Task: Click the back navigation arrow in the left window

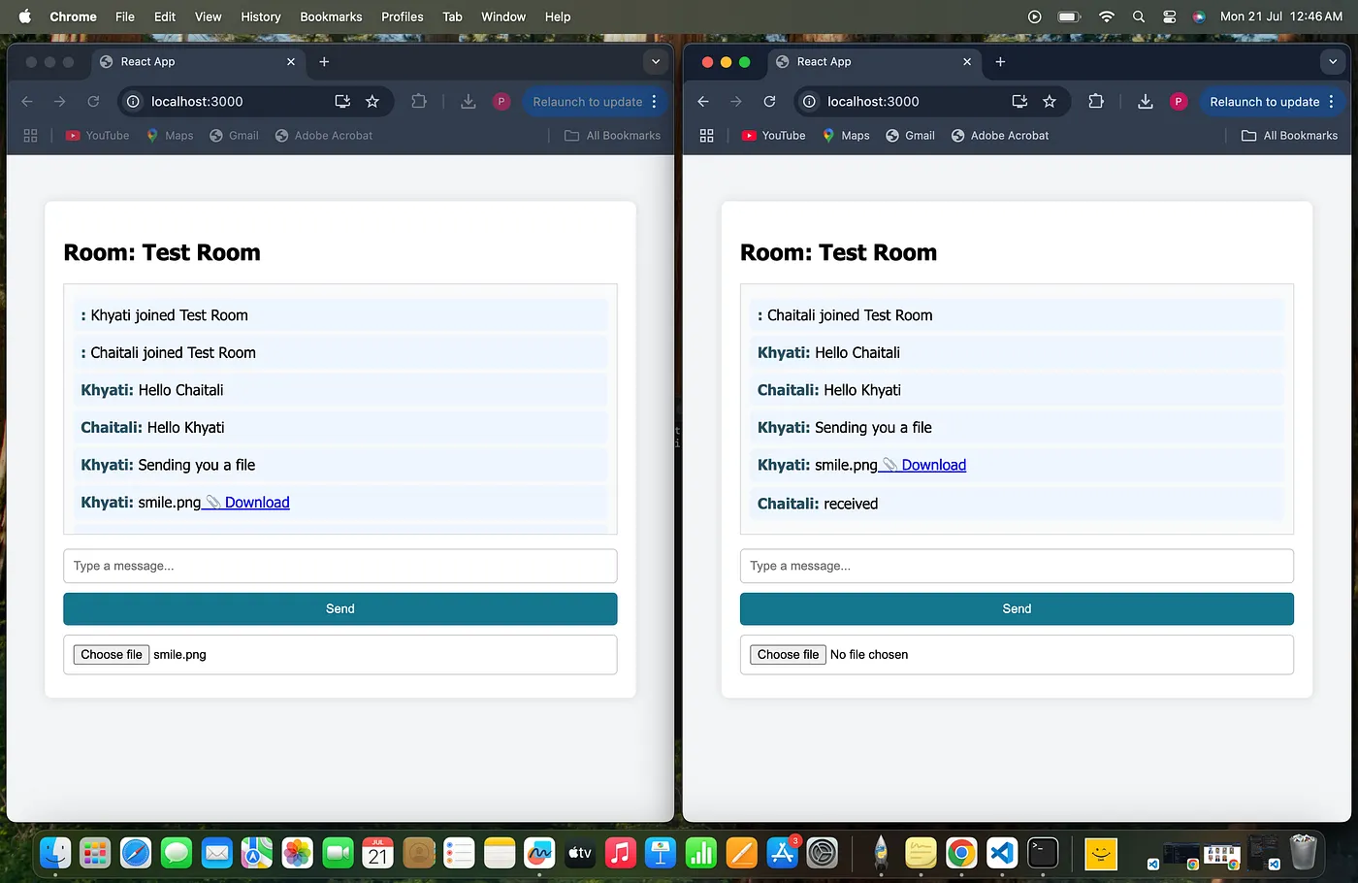Action: [26, 101]
